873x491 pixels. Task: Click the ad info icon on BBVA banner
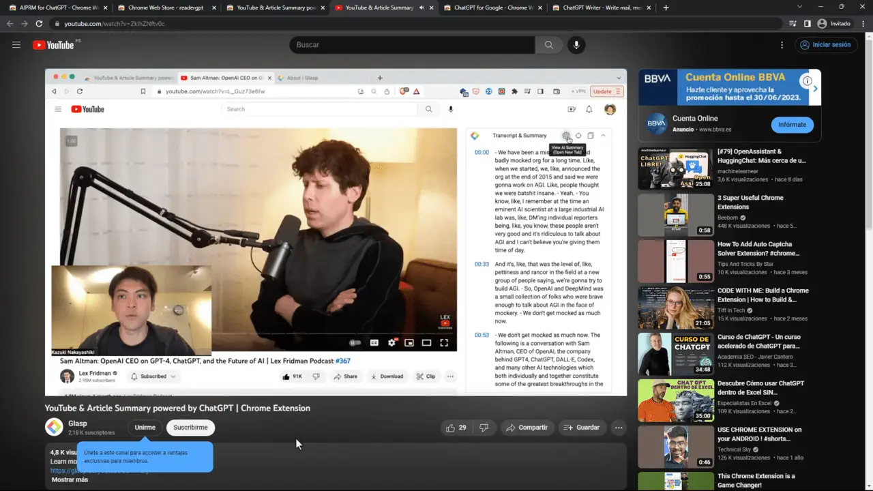click(x=807, y=81)
